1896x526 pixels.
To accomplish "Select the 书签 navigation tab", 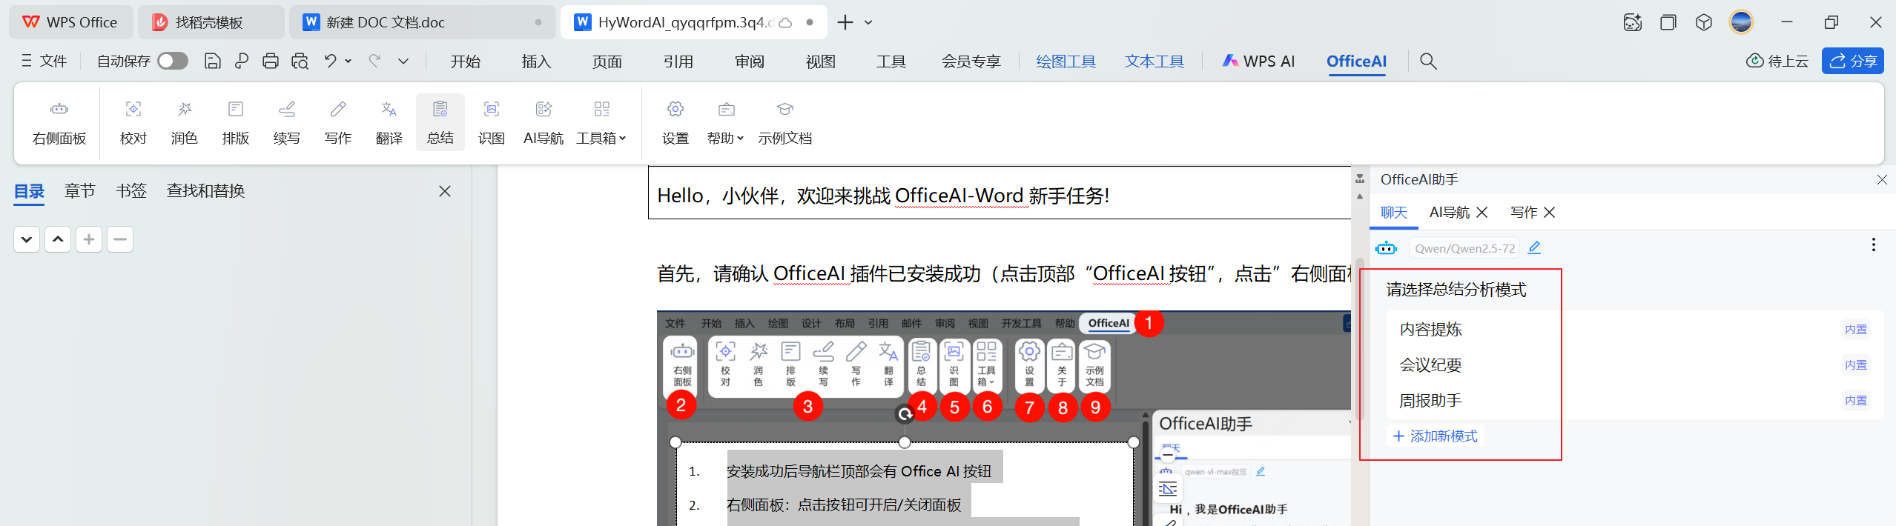I will pyautogui.click(x=131, y=191).
